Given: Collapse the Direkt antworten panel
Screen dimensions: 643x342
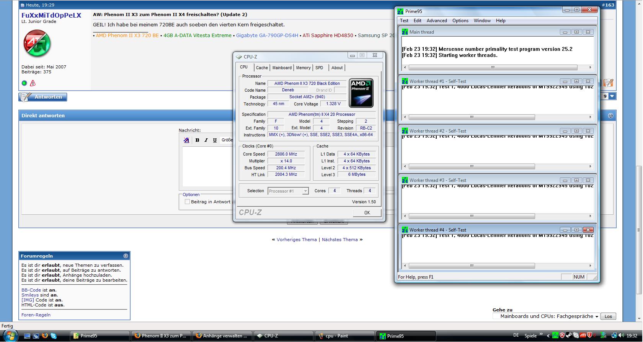Looking at the screenshot, I should (610, 115).
